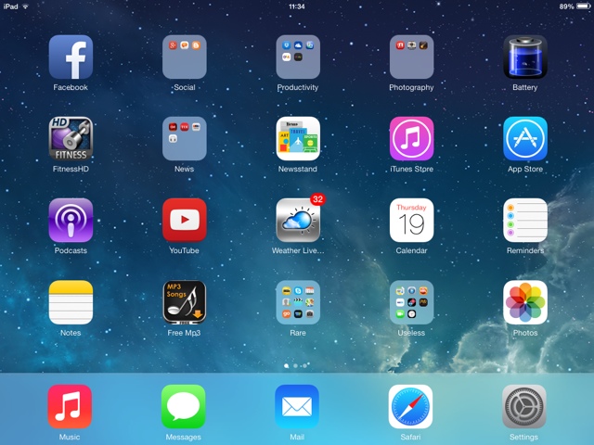The image size is (594, 445).
Task: Tap the 11:34 clock in status bar
Action: pyautogui.click(x=297, y=6)
